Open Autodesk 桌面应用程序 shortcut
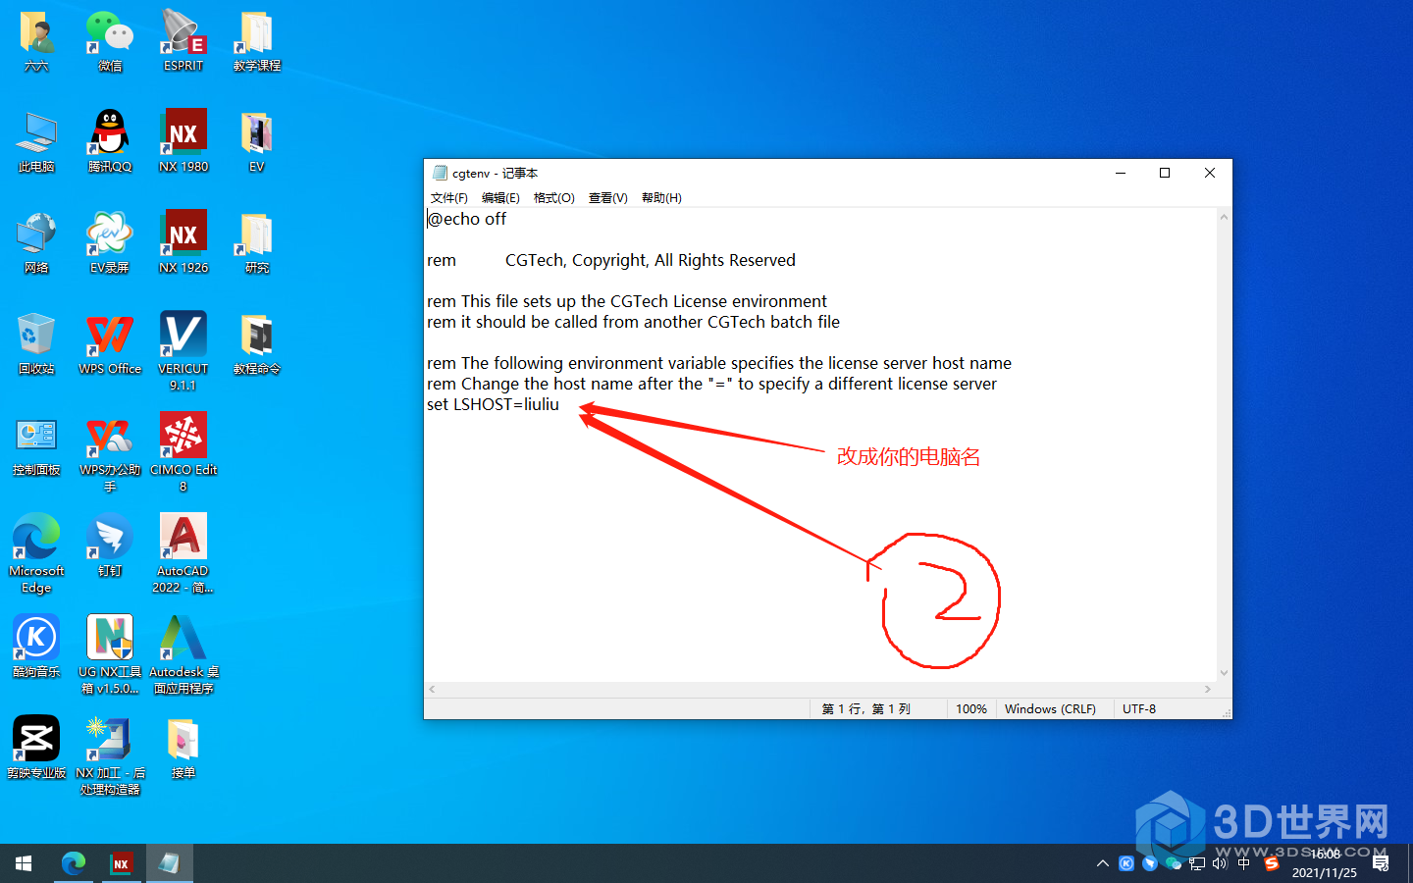The width and height of the screenshot is (1413, 883). [x=183, y=654]
